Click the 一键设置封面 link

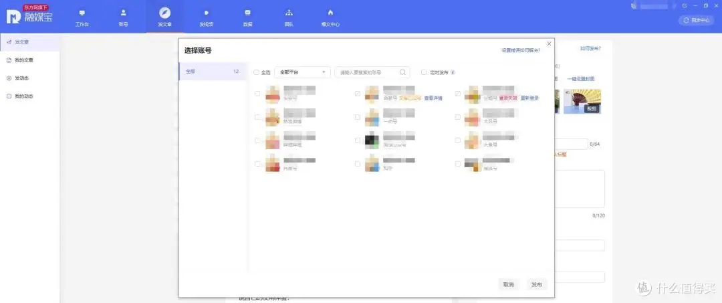point(581,79)
